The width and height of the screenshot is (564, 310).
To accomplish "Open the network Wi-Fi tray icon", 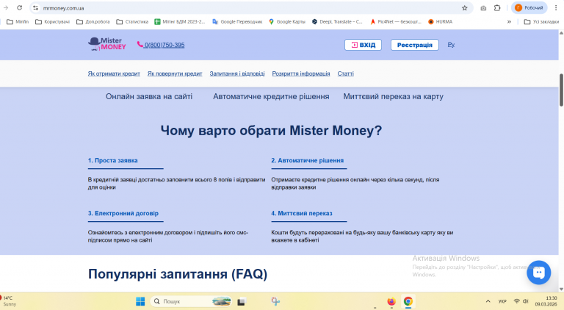I will 517,301.
